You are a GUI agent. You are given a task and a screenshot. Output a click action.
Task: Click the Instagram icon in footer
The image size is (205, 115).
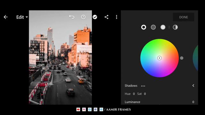[84, 109]
